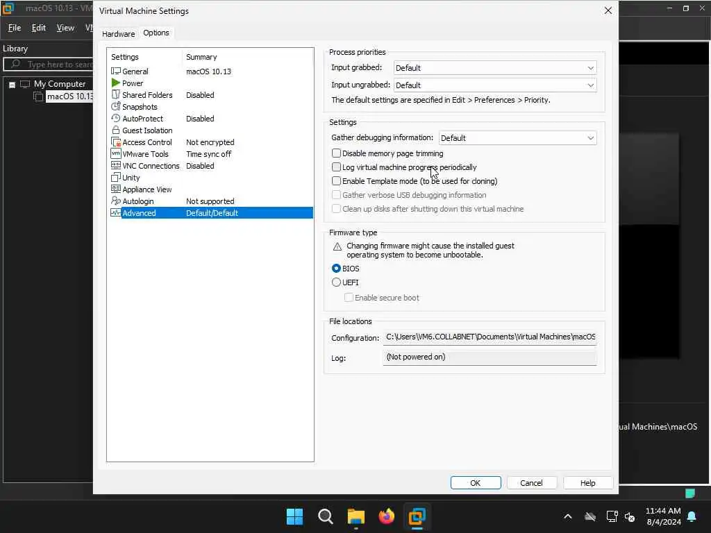Select the BIOS firmware radio button
This screenshot has height=533, width=711.
tap(336, 269)
